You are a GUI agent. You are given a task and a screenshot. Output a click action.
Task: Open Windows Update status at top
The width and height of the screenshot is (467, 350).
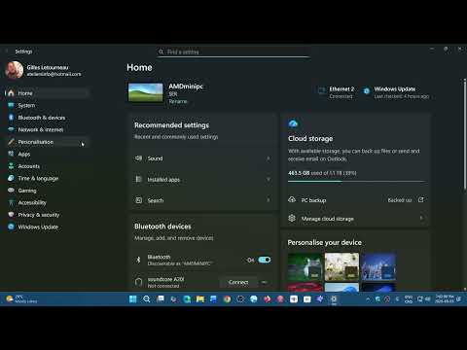point(396,92)
